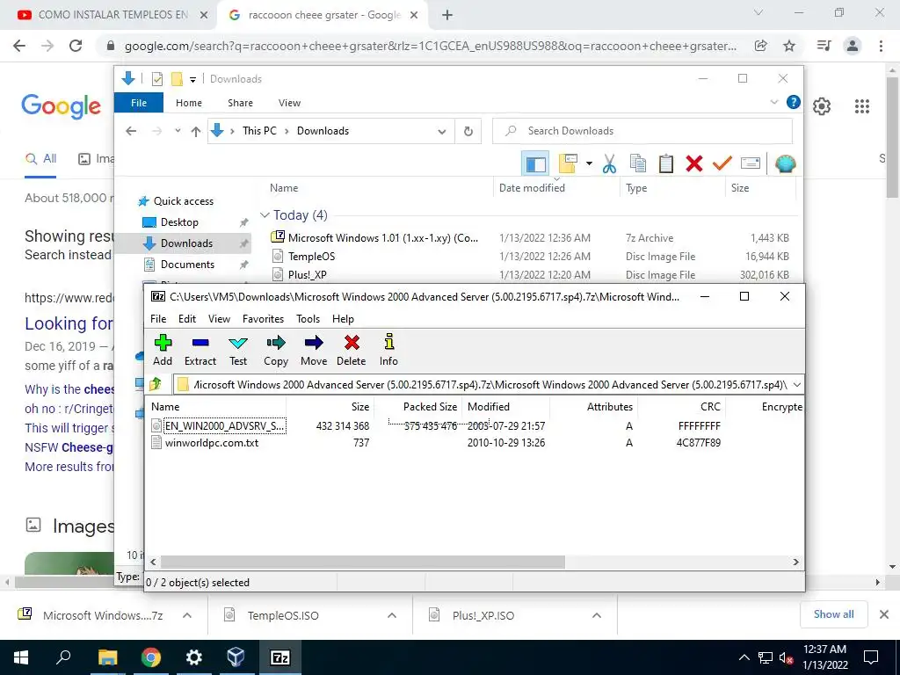Click Show all downloads button
Image resolution: width=900 pixels, height=675 pixels.
[833, 614]
